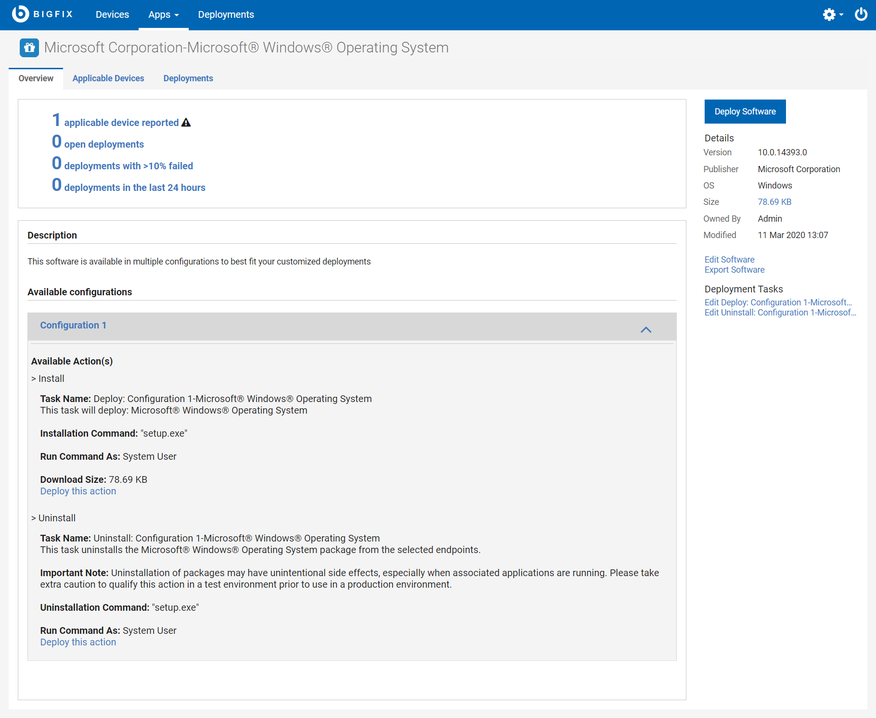Open 78.69 KB size details link

[x=774, y=202]
